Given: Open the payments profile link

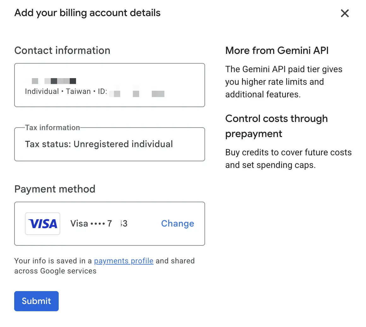Looking at the screenshot, I should click(124, 261).
